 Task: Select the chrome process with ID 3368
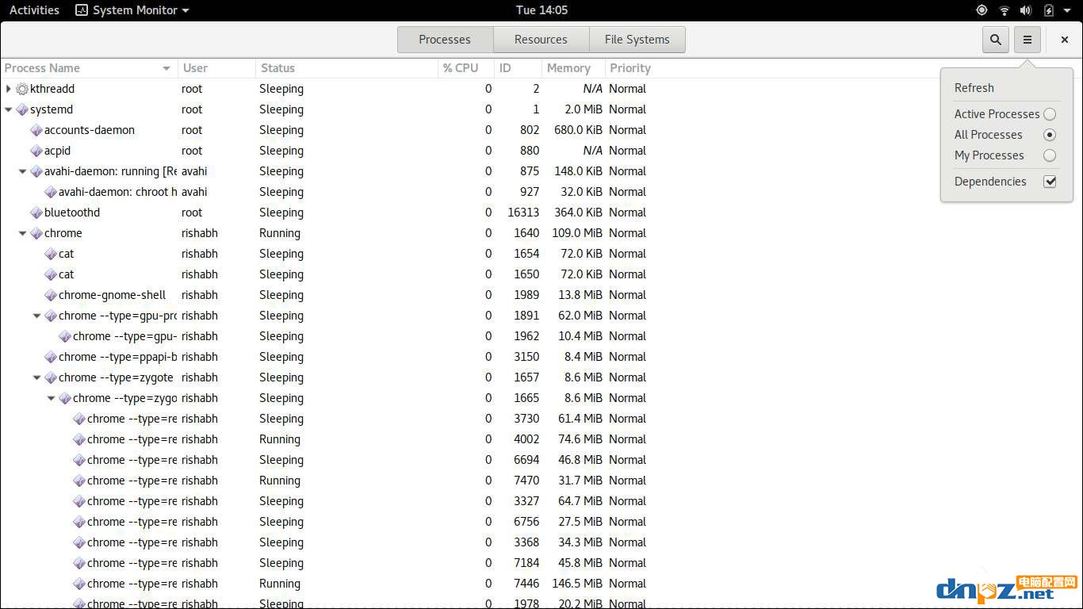click(541, 542)
